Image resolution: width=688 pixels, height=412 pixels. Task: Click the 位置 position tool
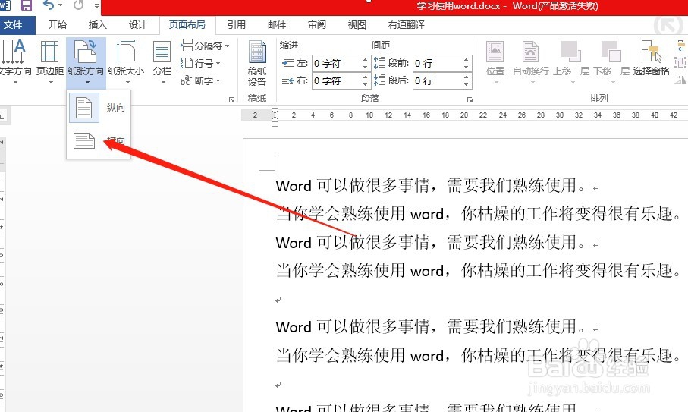(495, 61)
